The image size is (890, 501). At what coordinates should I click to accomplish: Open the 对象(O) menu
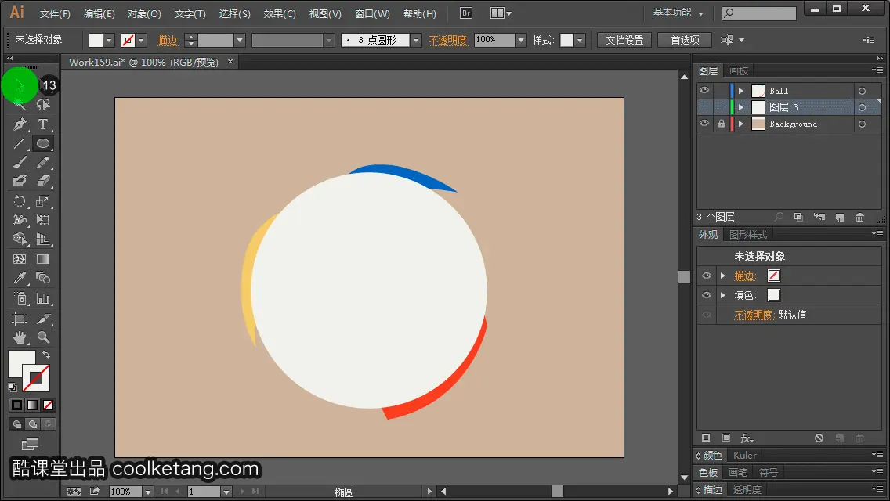click(144, 13)
